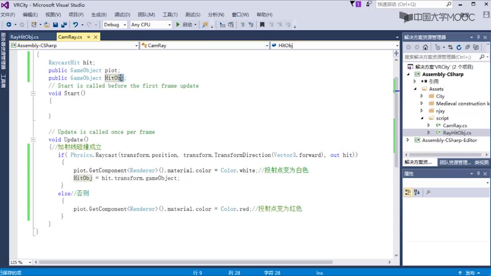The image size is (491, 276).
Task: Open the 工具(T) menu
Action: click(x=170, y=15)
